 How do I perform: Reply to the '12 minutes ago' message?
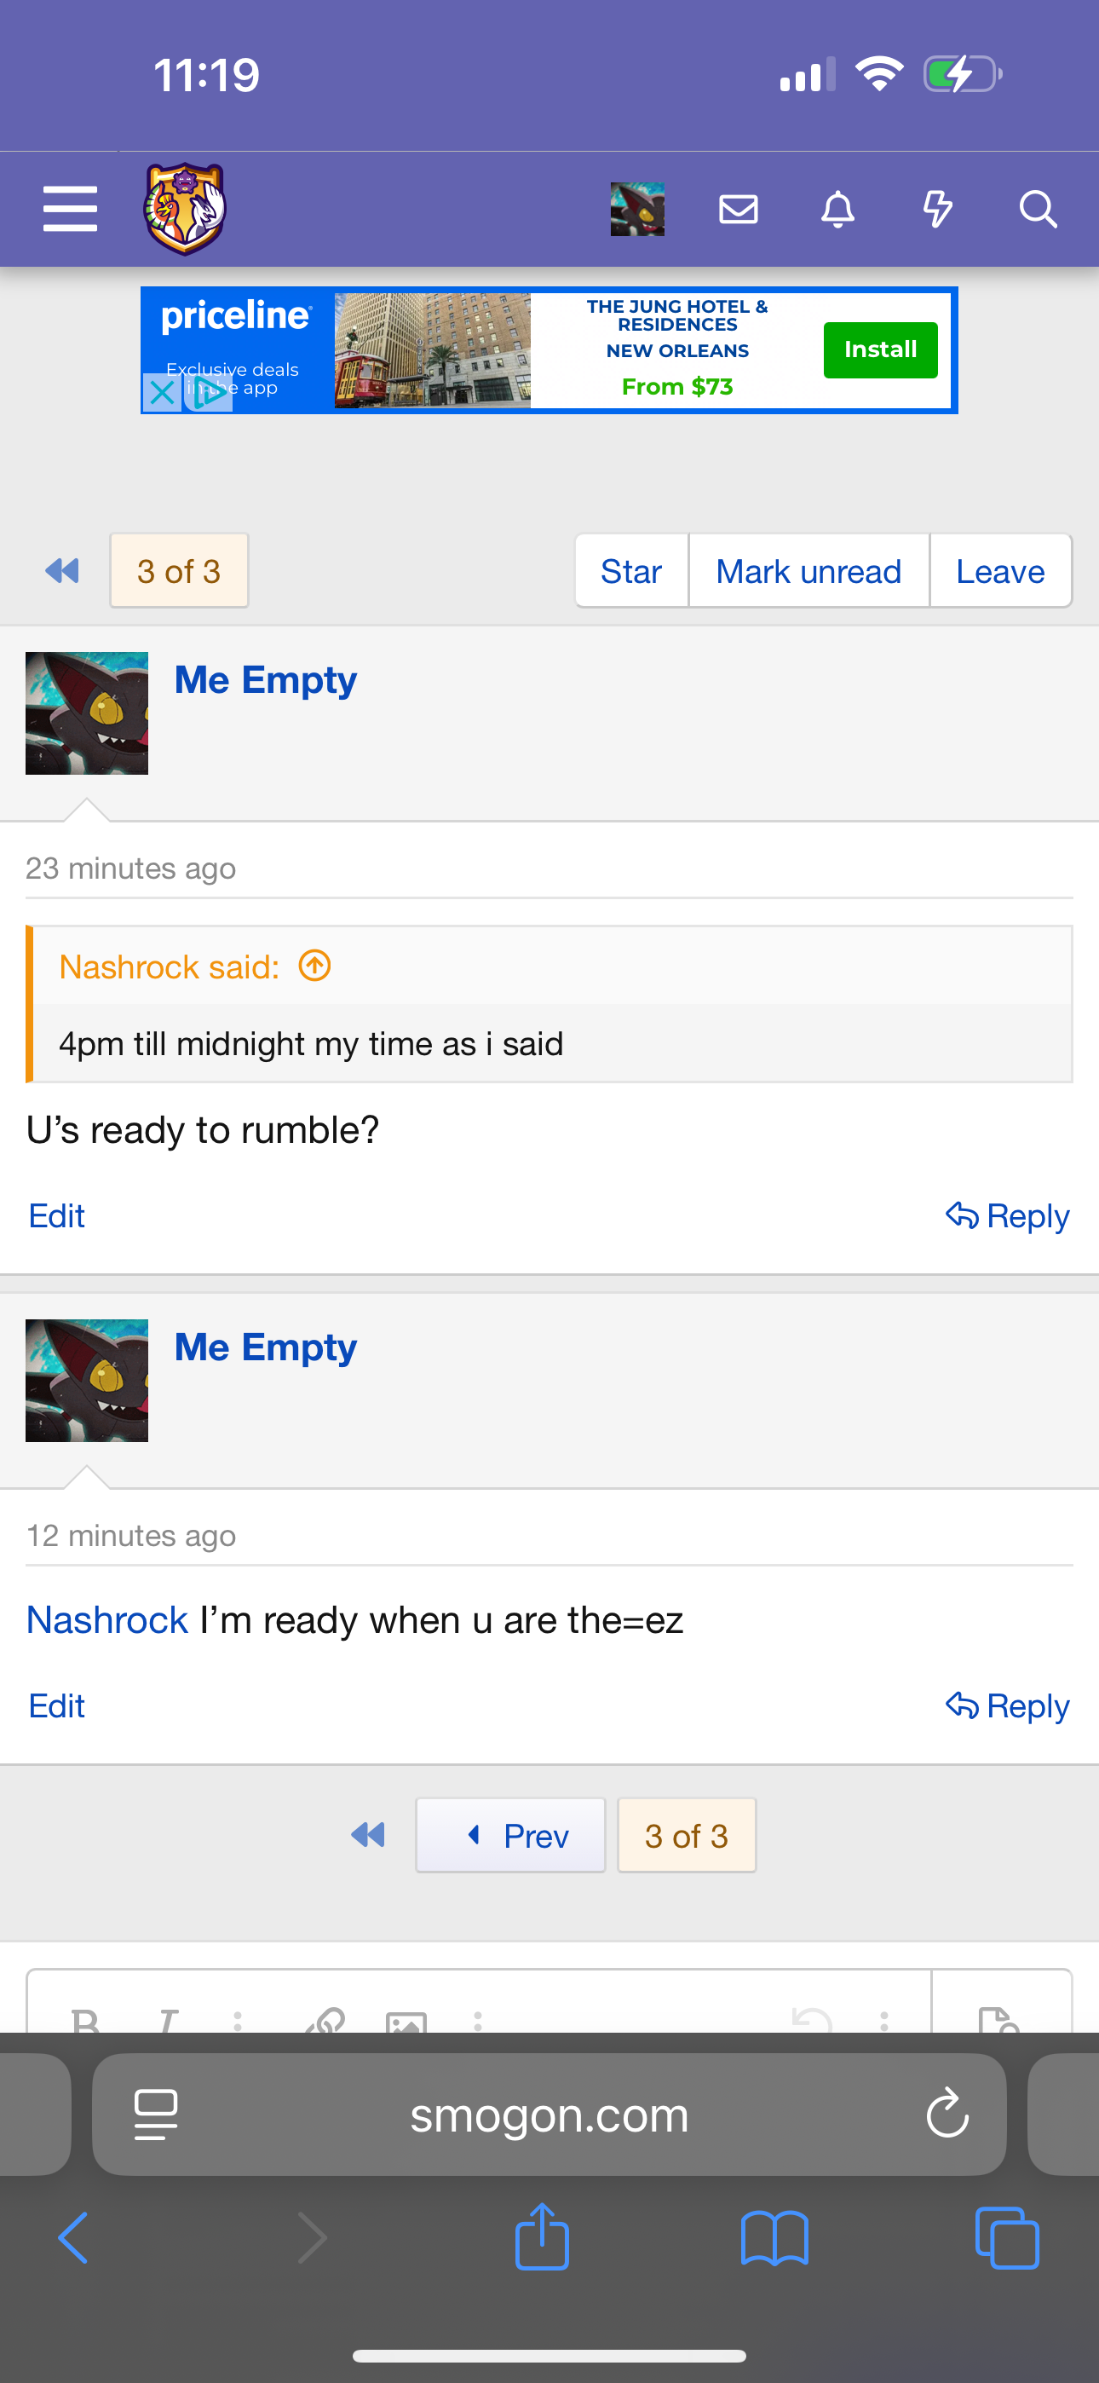click(1007, 1705)
